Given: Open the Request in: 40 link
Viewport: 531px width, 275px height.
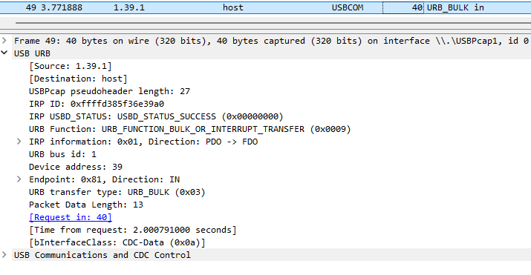Looking at the screenshot, I should [x=71, y=217].
